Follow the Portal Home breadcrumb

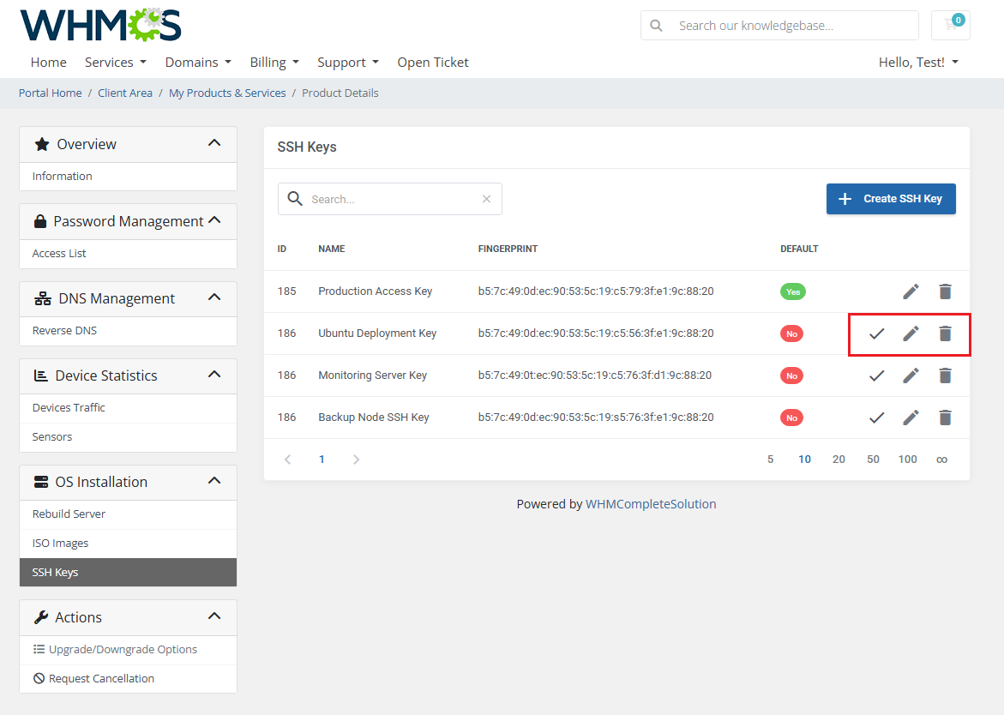point(50,93)
